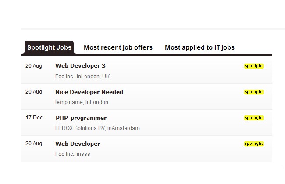Click the 17 Dec date label

(x=34, y=118)
